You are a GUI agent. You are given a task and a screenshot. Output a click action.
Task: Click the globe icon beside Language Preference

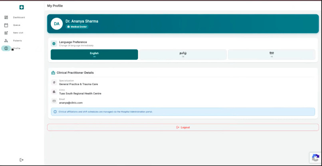click(54, 44)
